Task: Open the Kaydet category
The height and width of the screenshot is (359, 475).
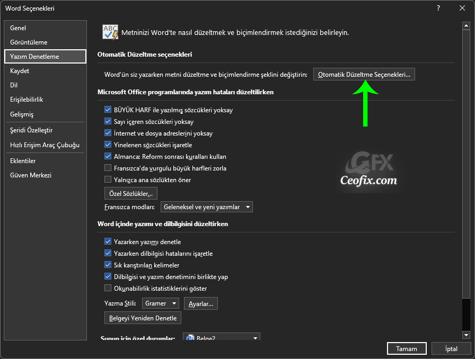Action: pyautogui.click(x=46, y=71)
